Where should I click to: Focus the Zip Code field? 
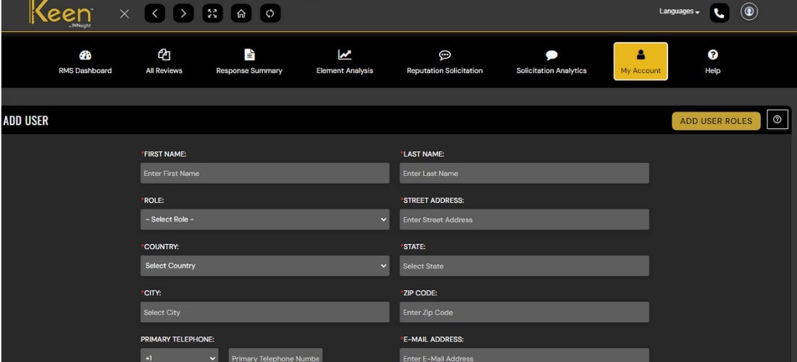524,312
